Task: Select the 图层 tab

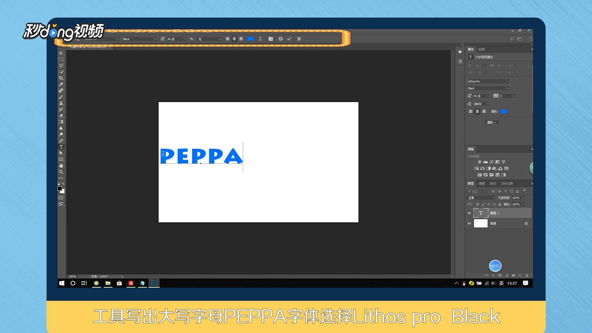Action: coord(470,184)
